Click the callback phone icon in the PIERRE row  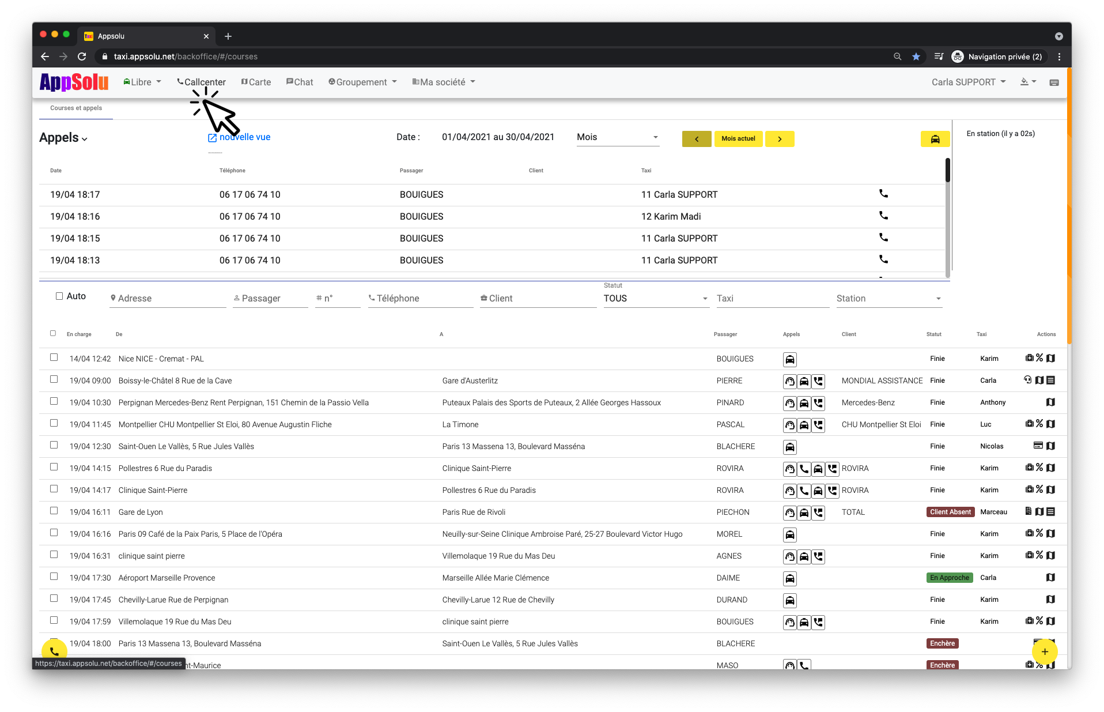point(818,381)
